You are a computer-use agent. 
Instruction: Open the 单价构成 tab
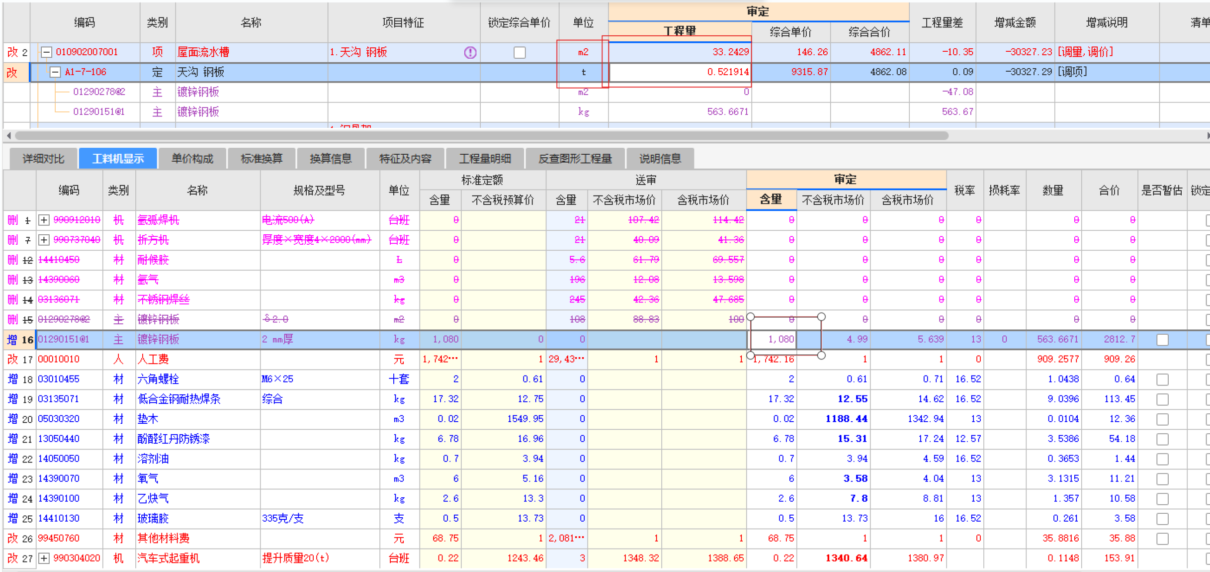[193, 159]
